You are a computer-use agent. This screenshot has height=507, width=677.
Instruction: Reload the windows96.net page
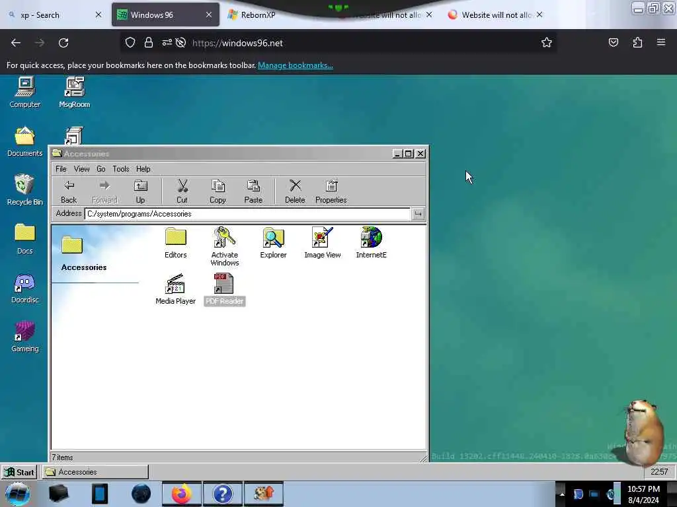point(63,43)
